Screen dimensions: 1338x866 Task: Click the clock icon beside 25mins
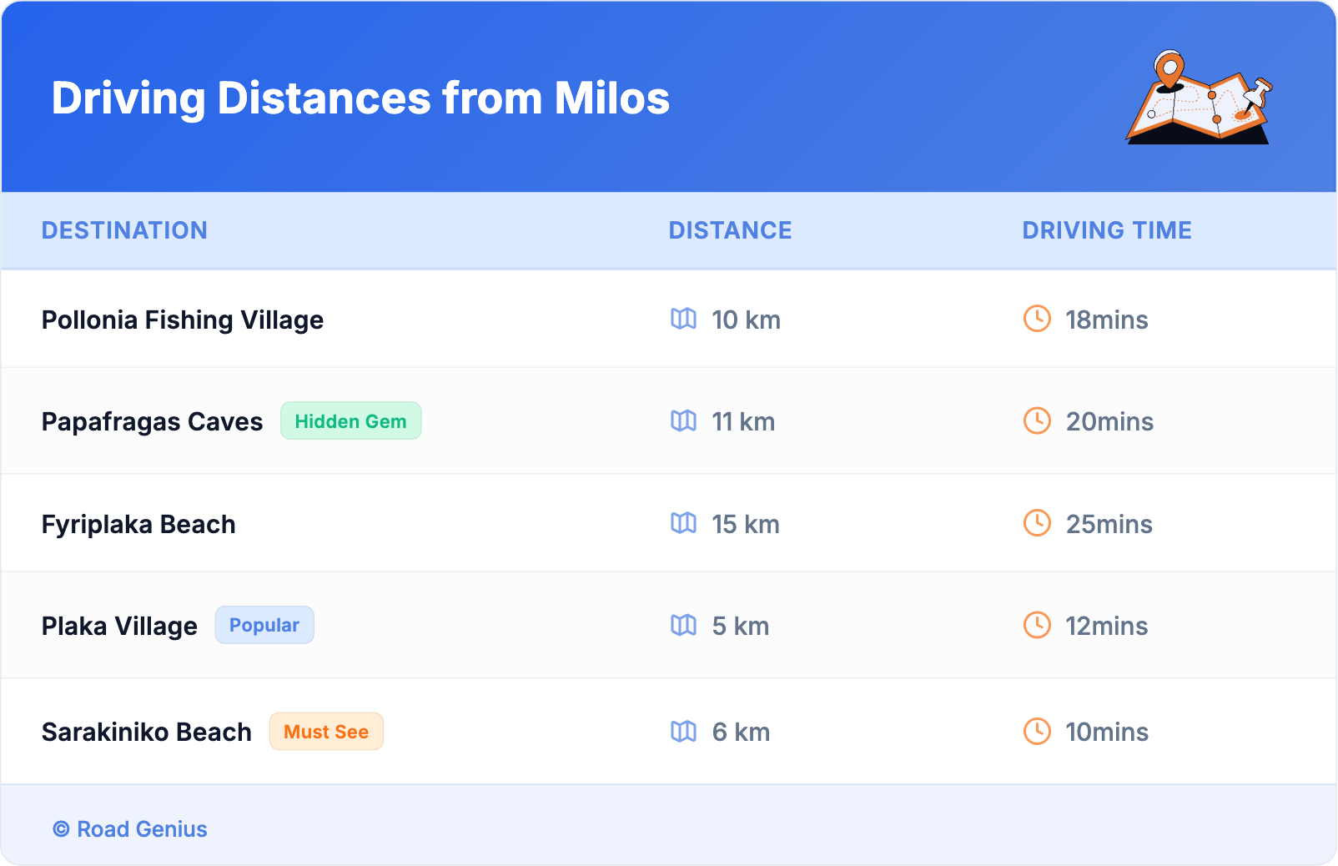pyautogui.click(x=1037, y=523)
